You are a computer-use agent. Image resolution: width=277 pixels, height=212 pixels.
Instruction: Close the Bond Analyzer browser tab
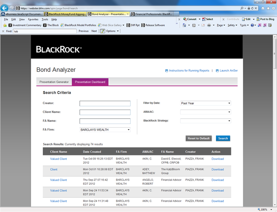(x=128, y=14)
